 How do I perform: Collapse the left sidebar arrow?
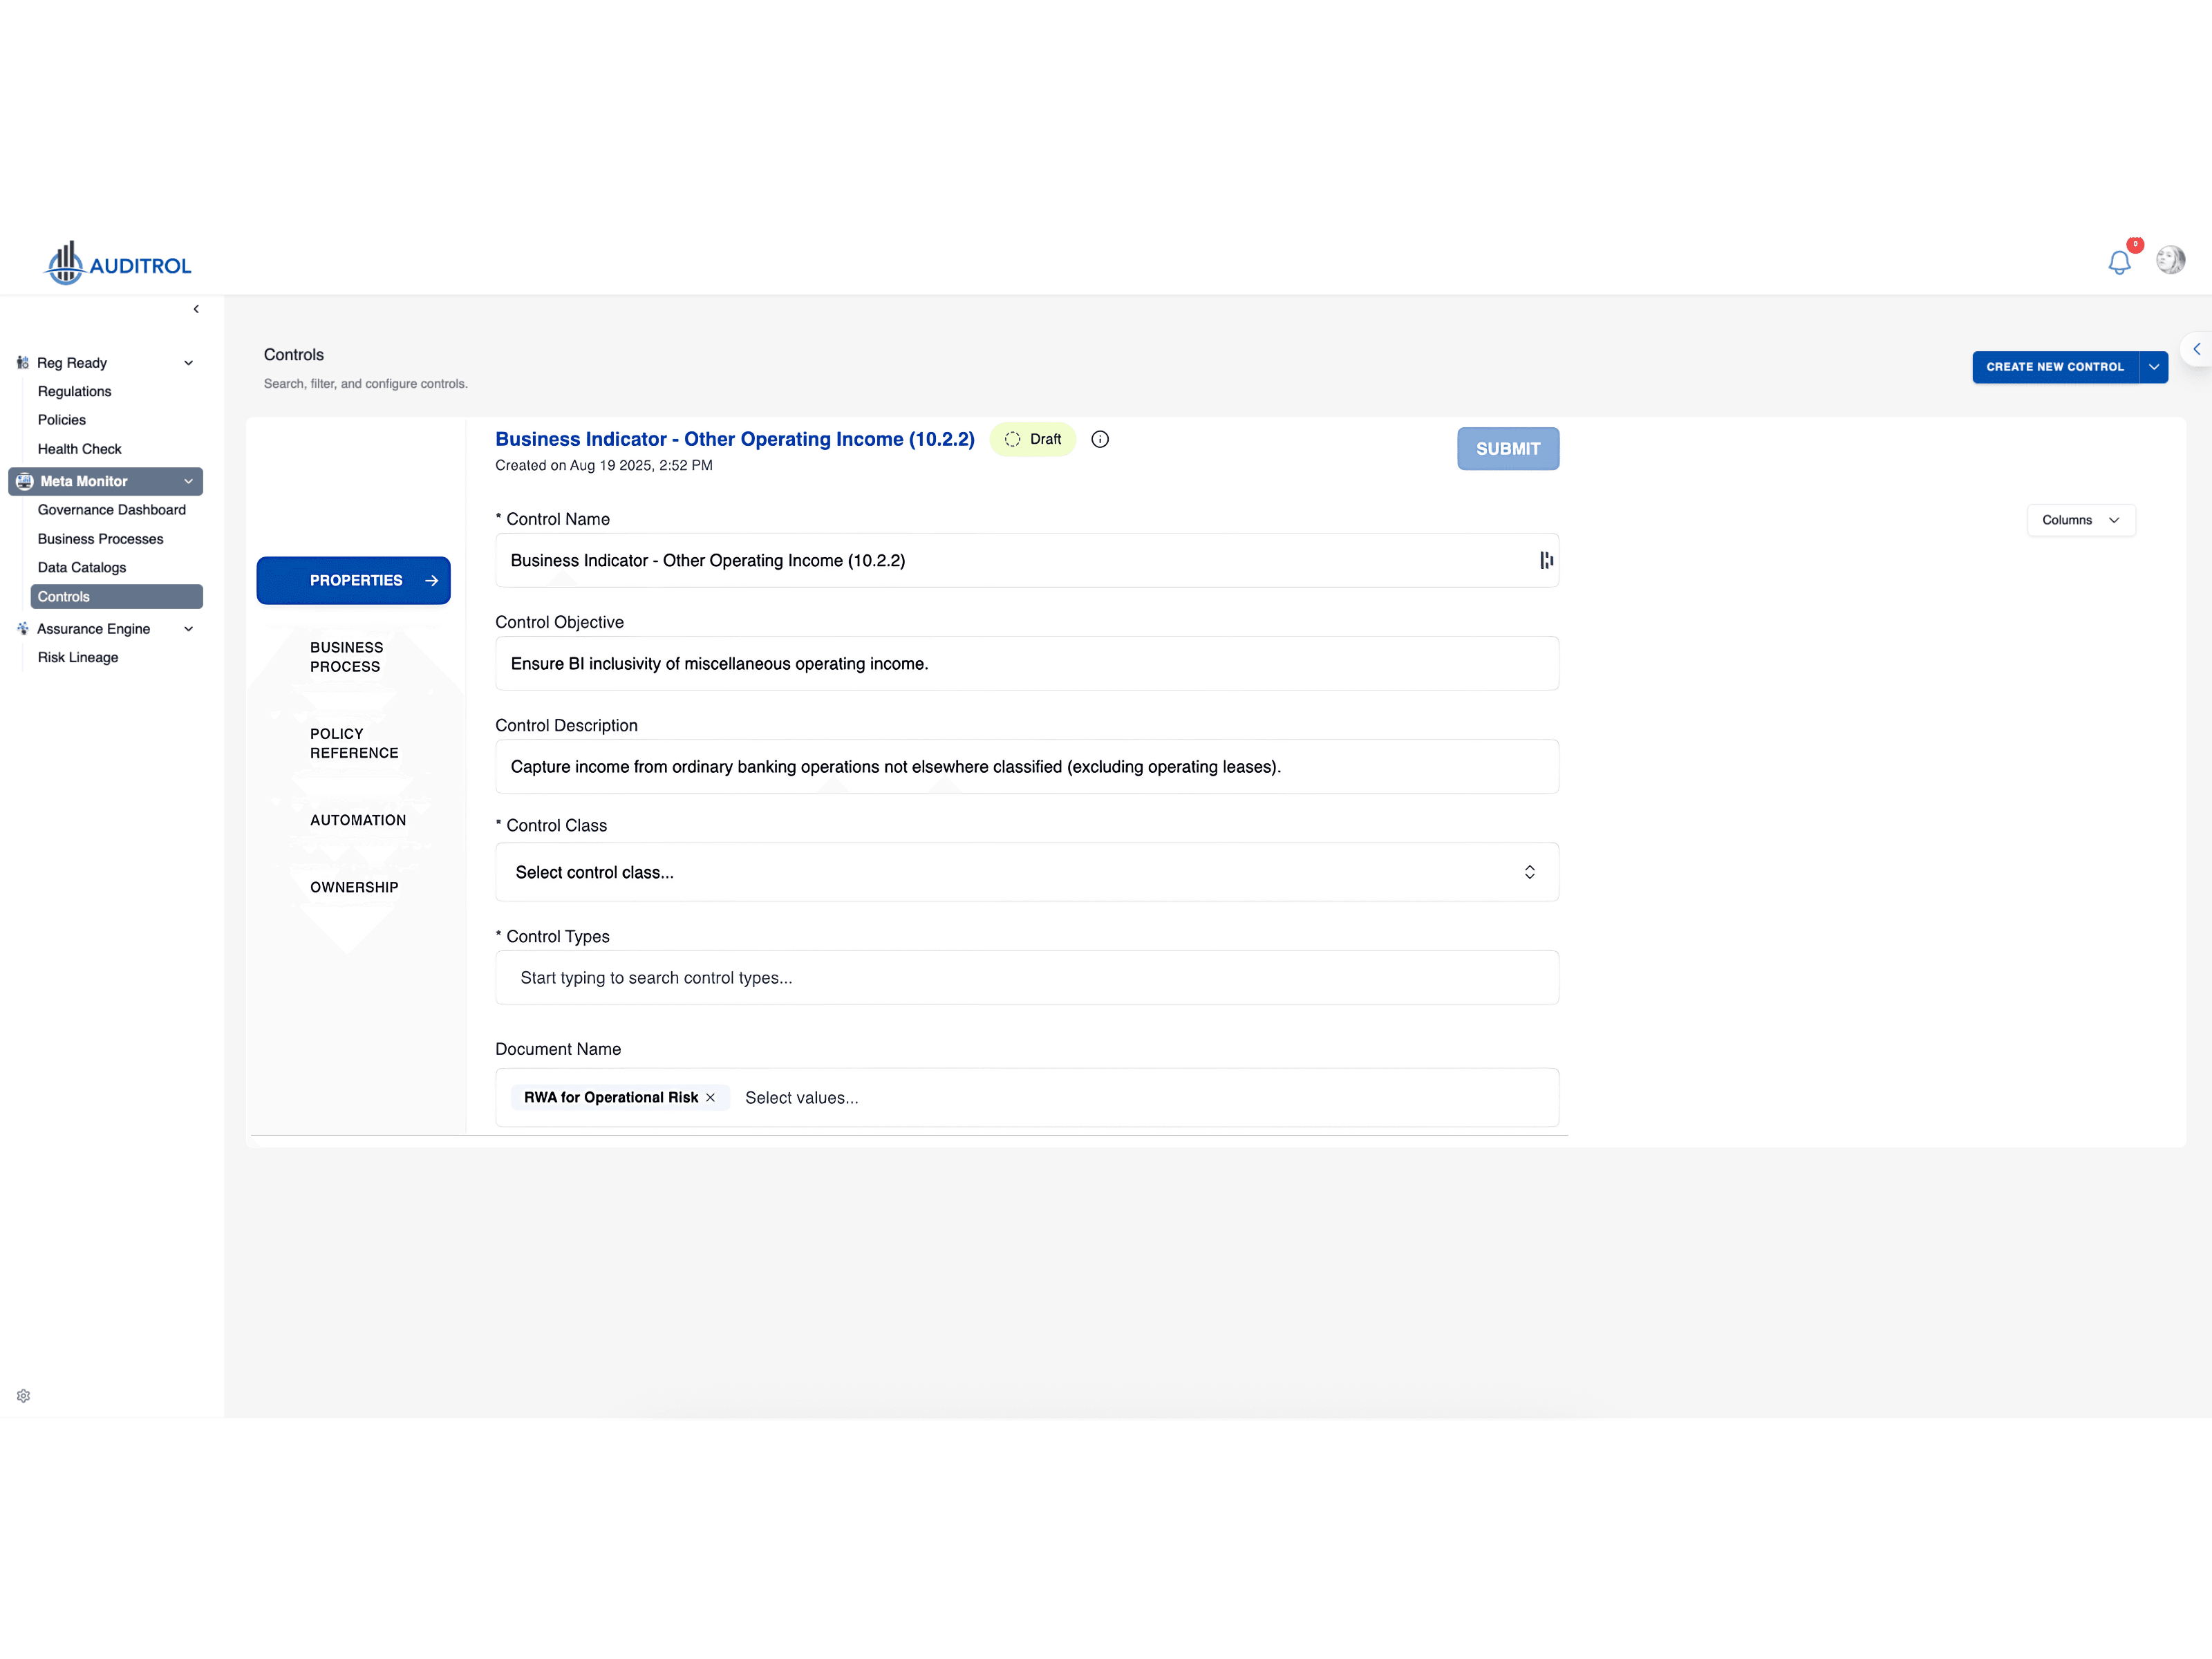pyautogui.click(x=196, y=309)
